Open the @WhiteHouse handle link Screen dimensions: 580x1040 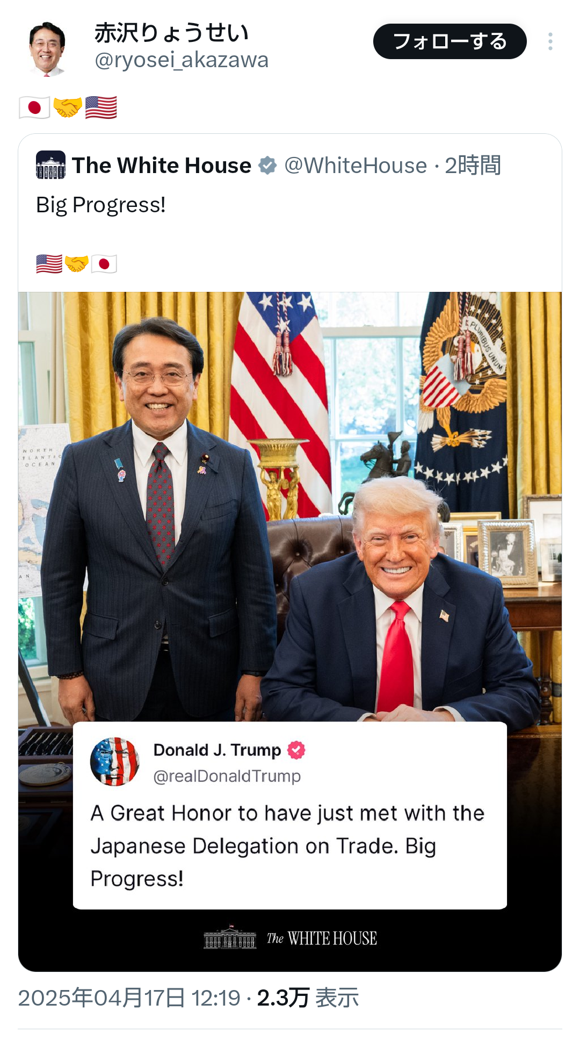[356, 166]
